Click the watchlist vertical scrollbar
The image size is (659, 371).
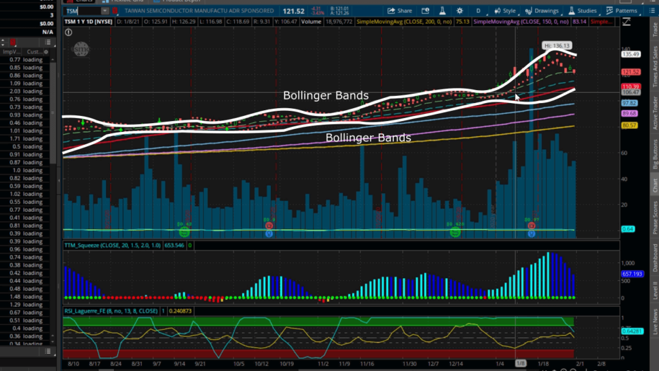pyautogui.click(x=53, y=111)
